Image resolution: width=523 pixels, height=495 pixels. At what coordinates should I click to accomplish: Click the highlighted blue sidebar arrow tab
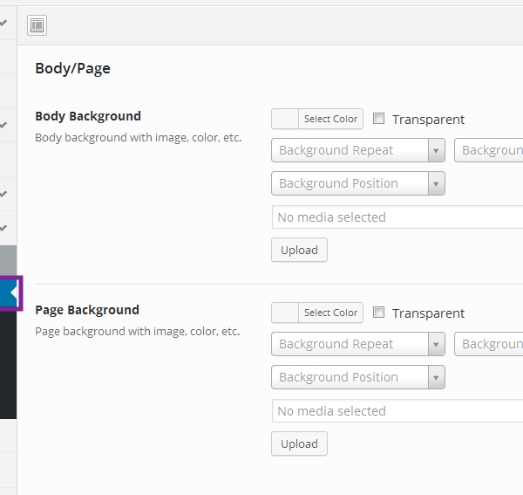click(x=10, y=292)
